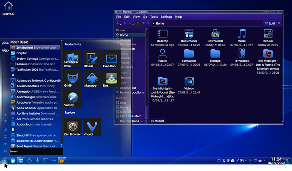Screen dimensions: 292x171
Task: Launch Lios tile
Action: [111, 78]
